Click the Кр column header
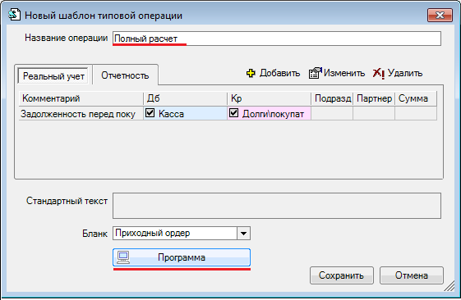 click(x=269, y=98)
